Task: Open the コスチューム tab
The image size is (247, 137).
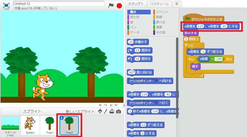Action: tap(159, 4)
